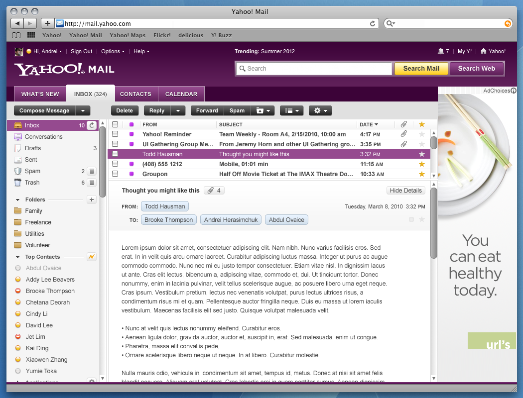Image resolution: width=523 pixels, height=398 pixels.
Task: Open the Flickr! bookmark
Action: point(162,35)
